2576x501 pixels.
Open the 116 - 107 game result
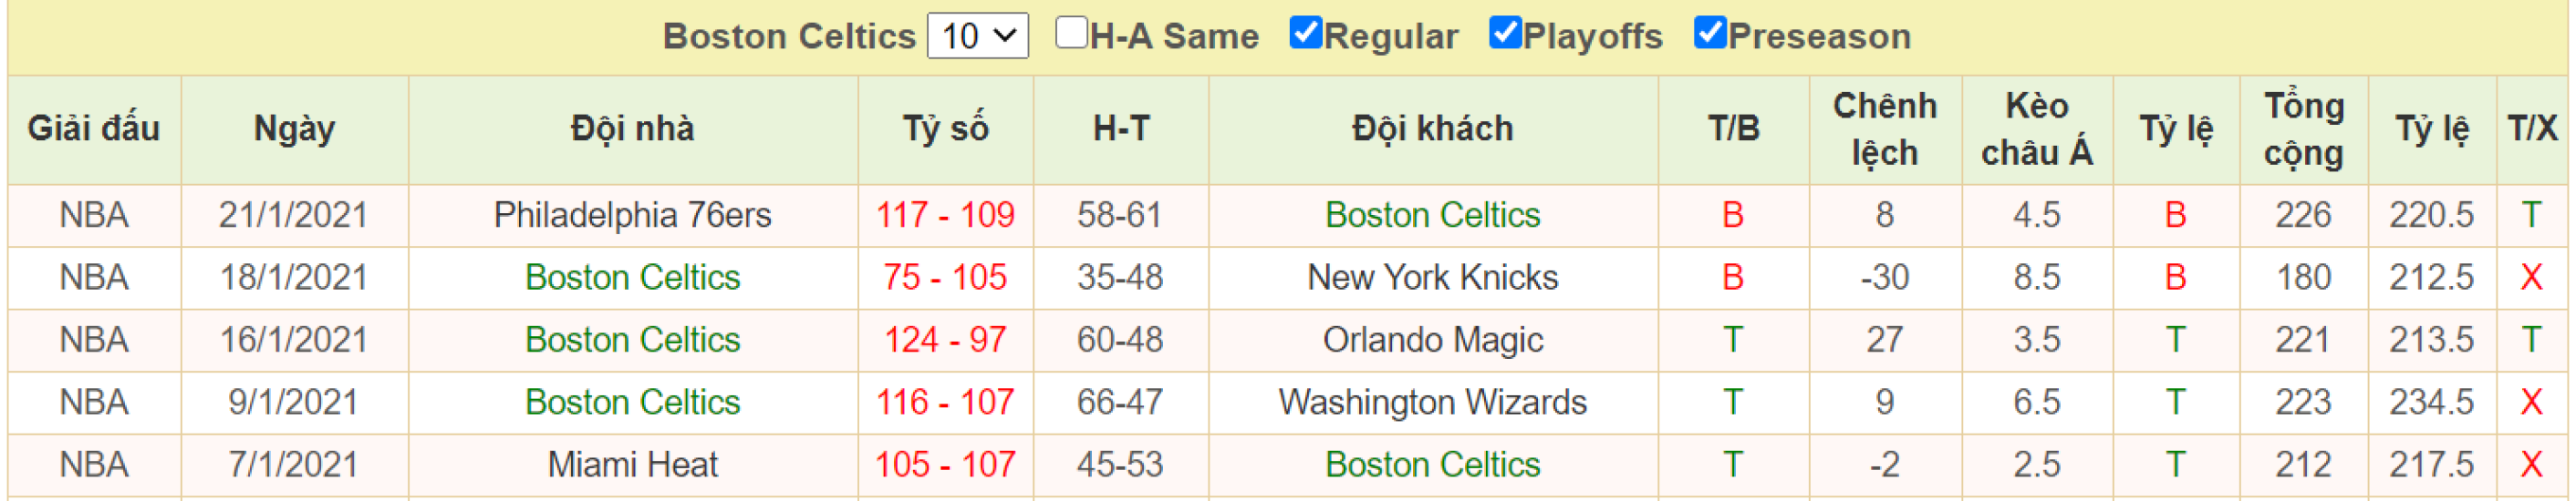tap(945, 403)
